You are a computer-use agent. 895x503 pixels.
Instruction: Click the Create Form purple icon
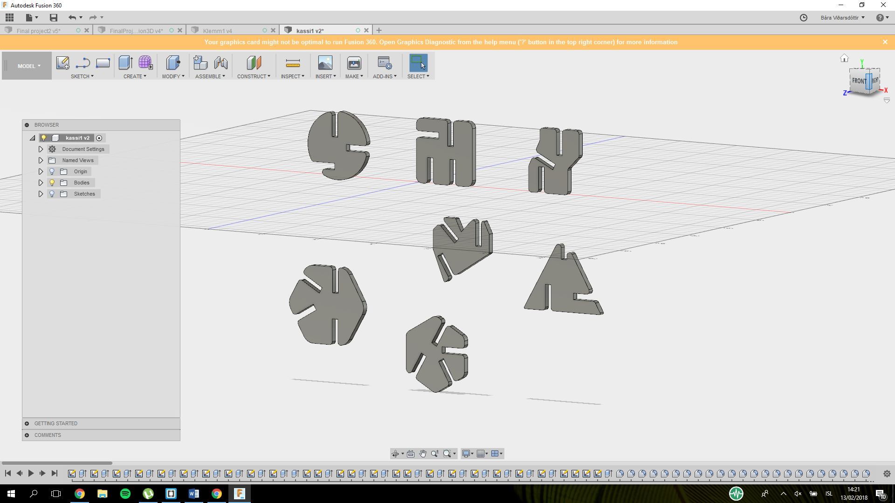coord(145,63)
